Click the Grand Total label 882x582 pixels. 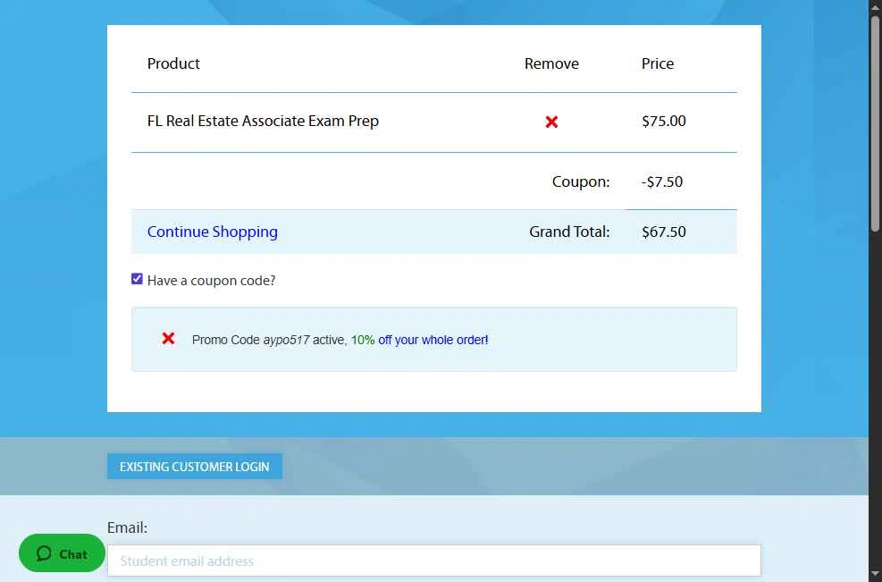point(569,232)
